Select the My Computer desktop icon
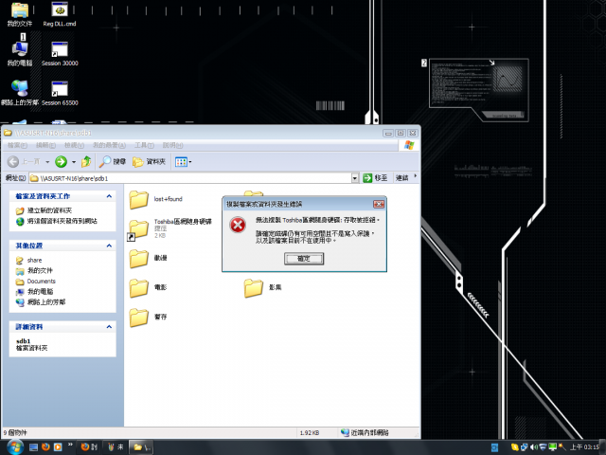 coord(20,54)
